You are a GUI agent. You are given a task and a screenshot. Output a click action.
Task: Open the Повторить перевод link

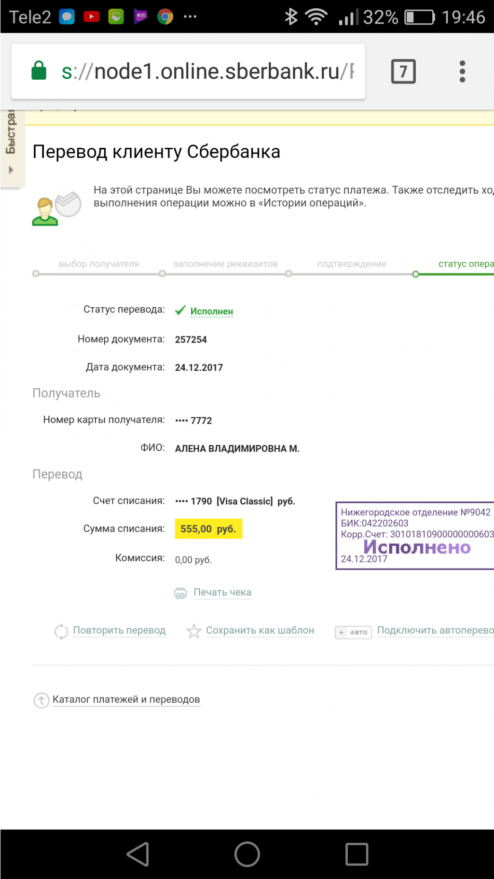119,630
